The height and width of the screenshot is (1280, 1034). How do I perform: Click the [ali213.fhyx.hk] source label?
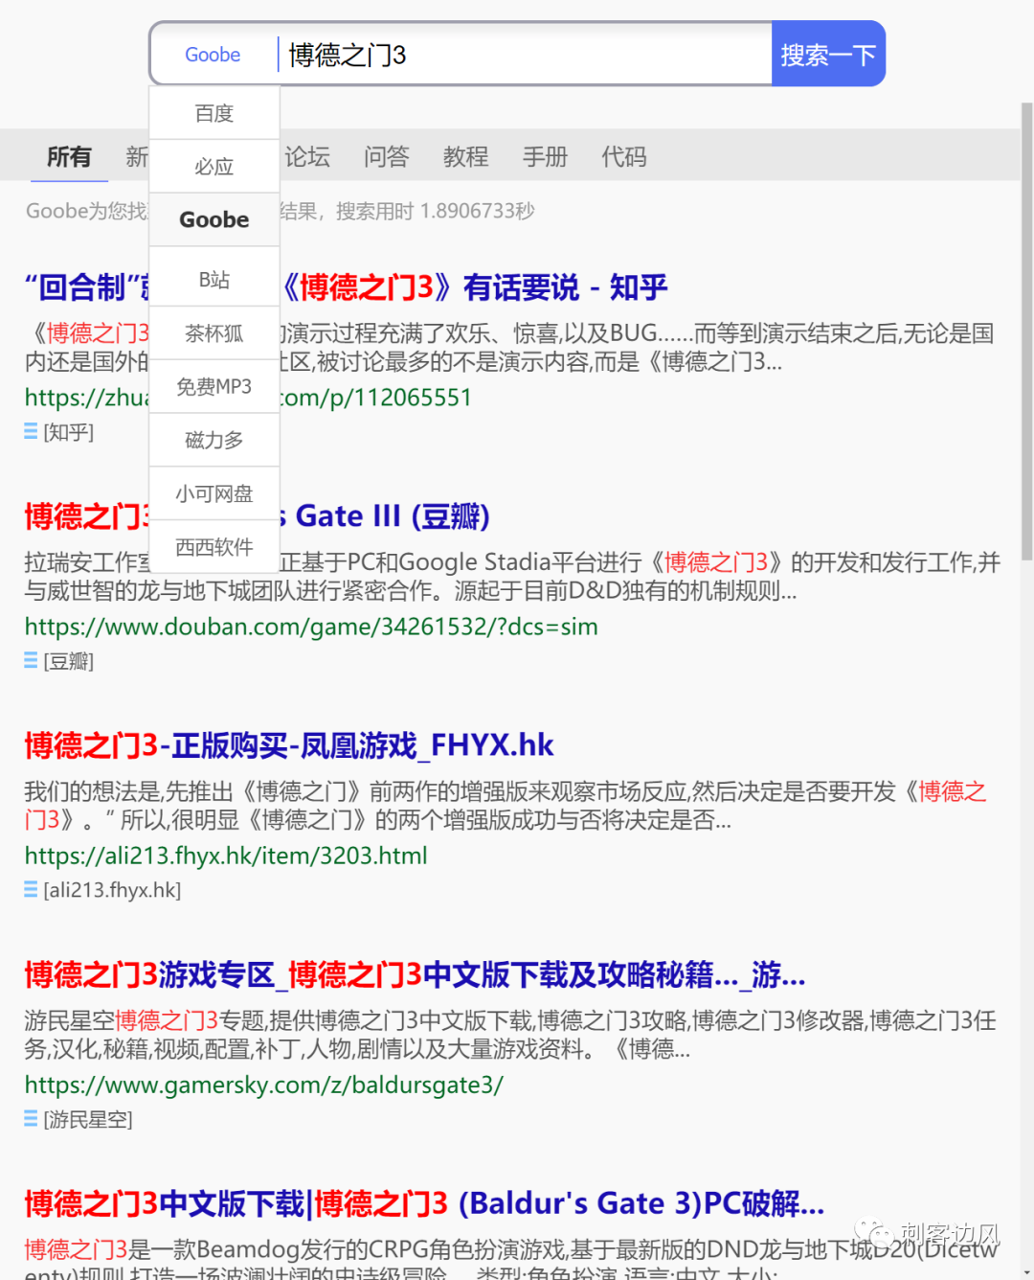pos(112,890)
